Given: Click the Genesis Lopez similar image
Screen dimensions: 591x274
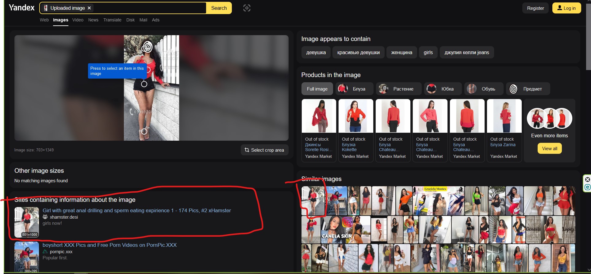Looking at the screenshot, I should click(550, 230).
